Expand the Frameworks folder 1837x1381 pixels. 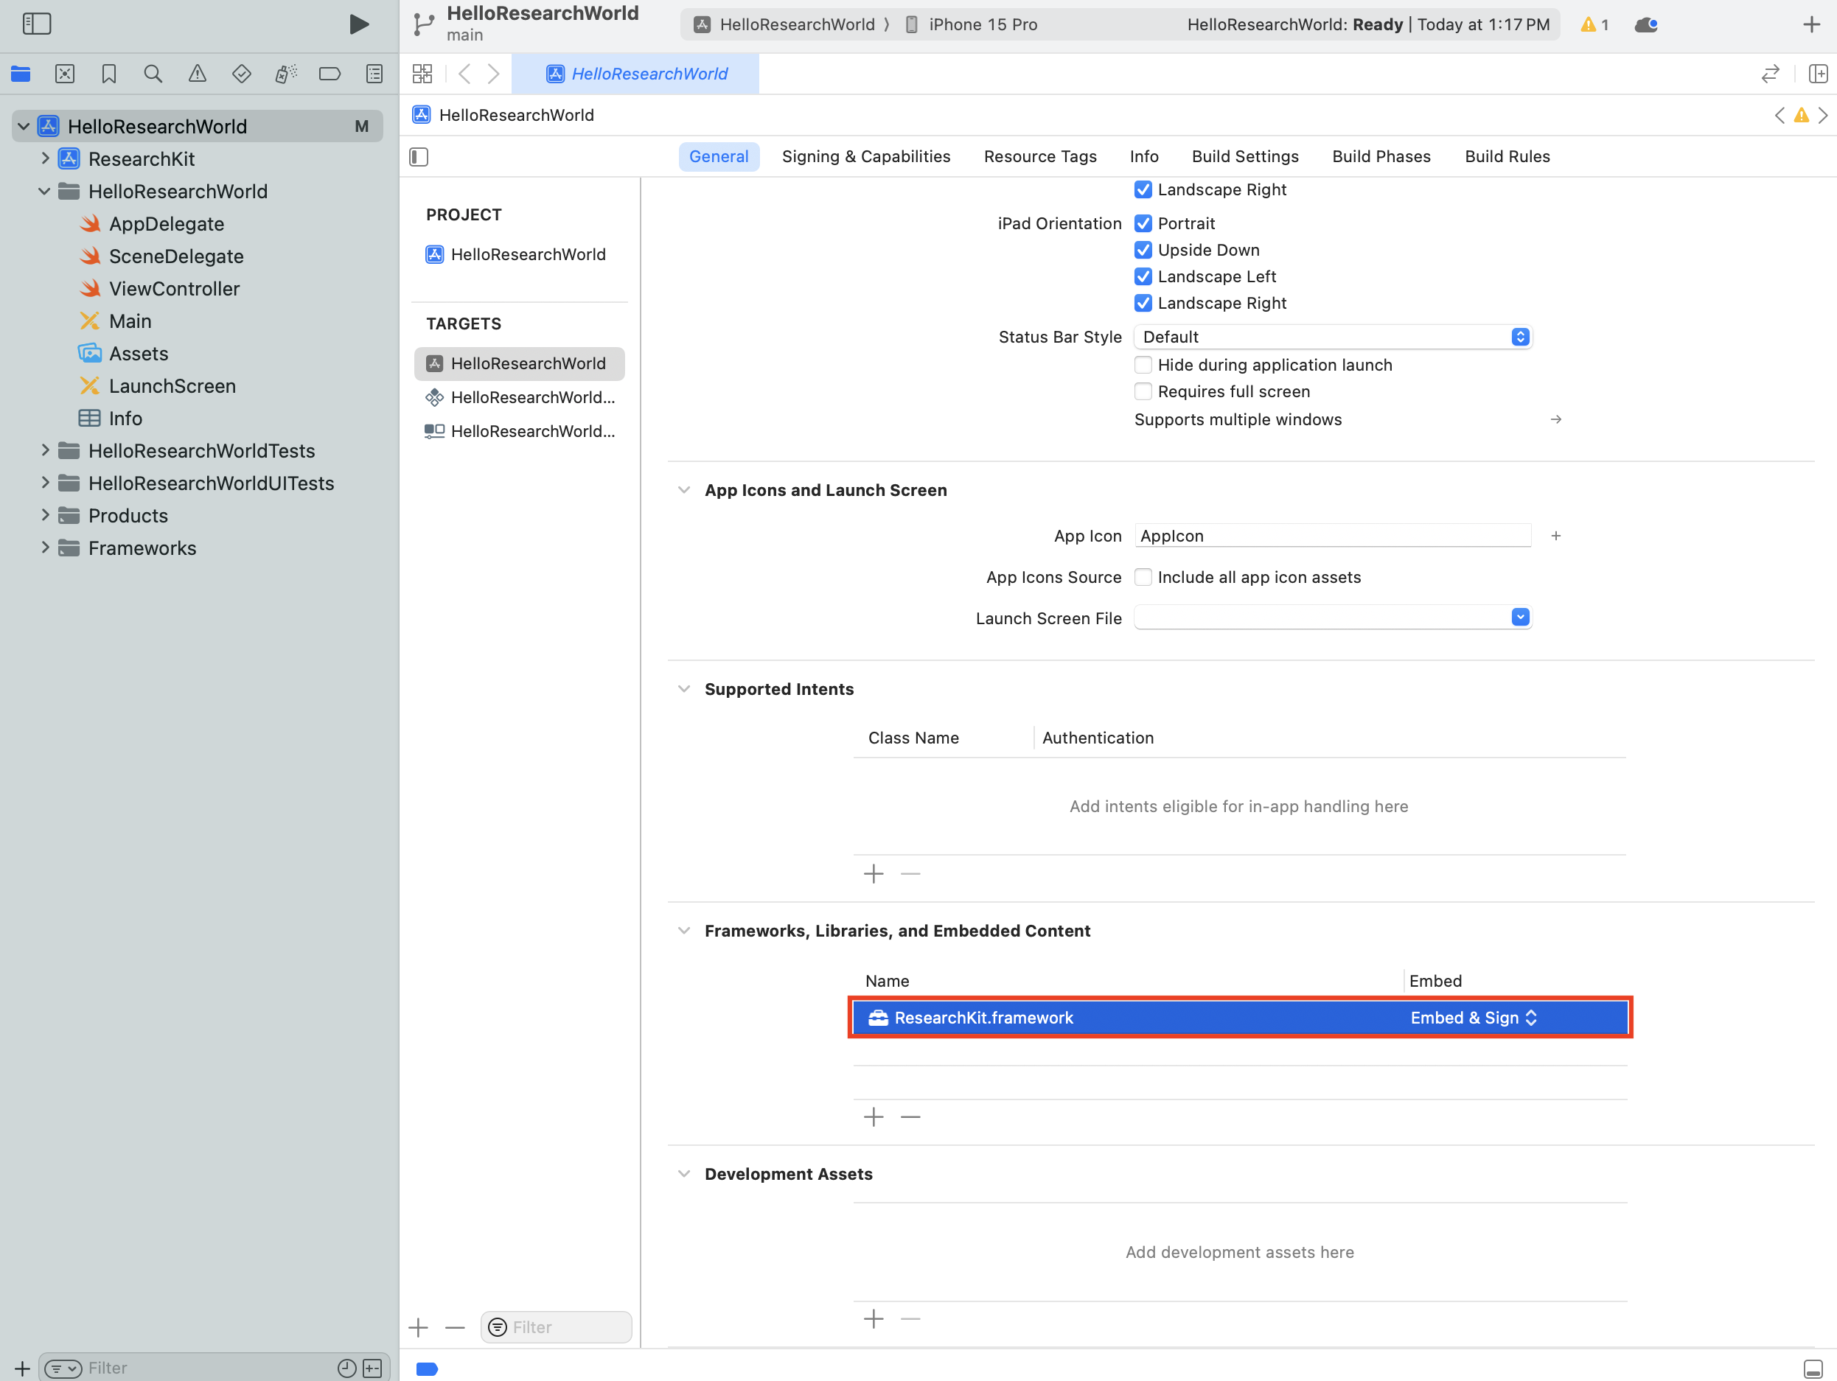(x=45, y=548)
